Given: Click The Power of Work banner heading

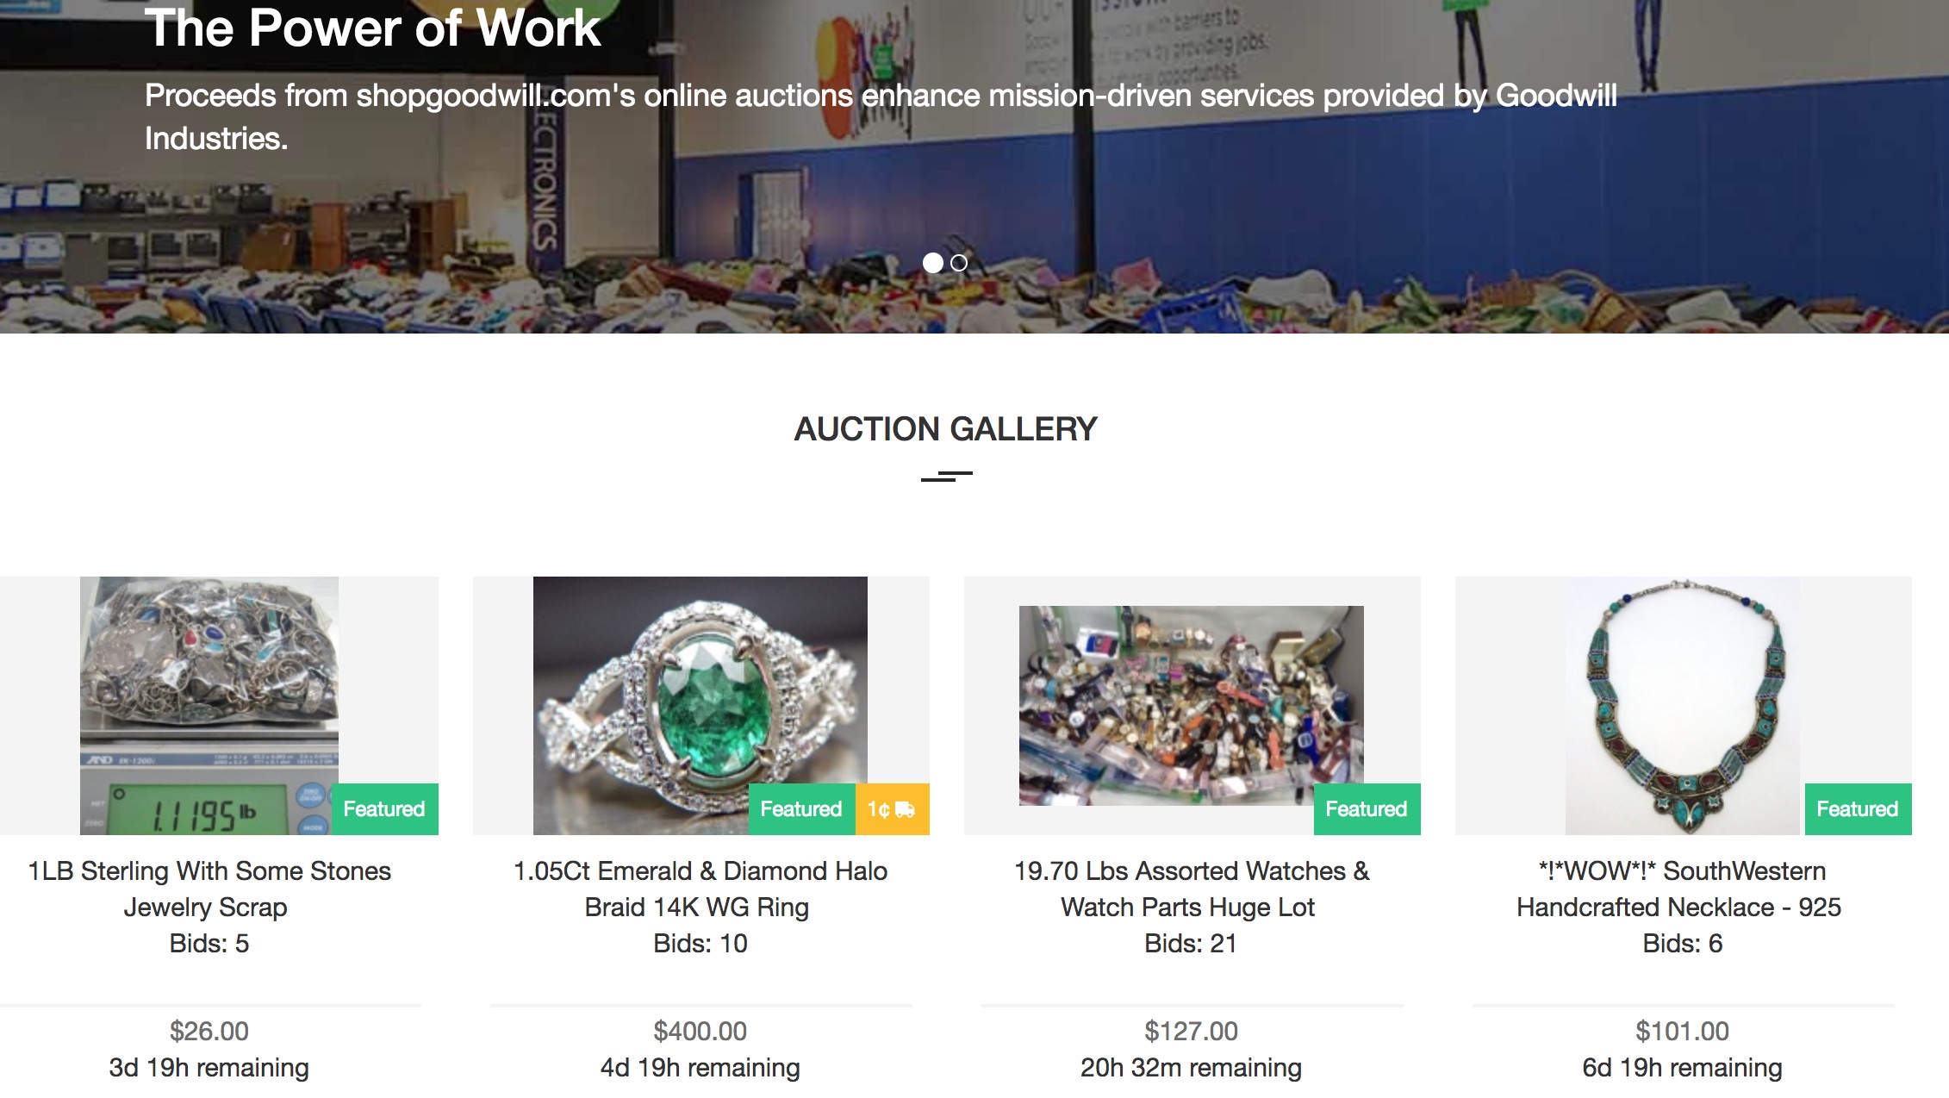Looking at the screenshot, I should pyautogui.click(x=372, y=28).
